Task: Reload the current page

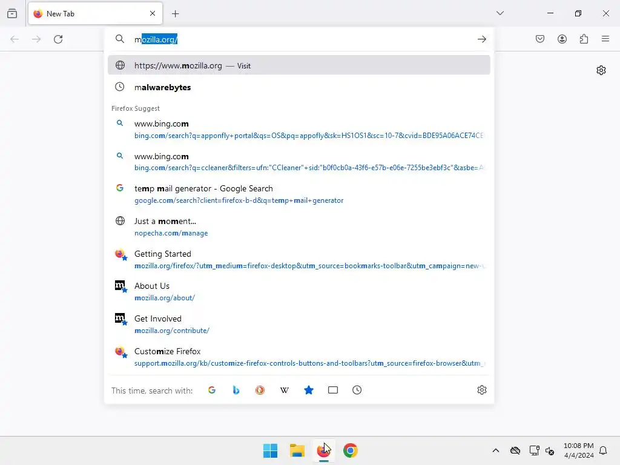Action: click(x=58, y=39)
